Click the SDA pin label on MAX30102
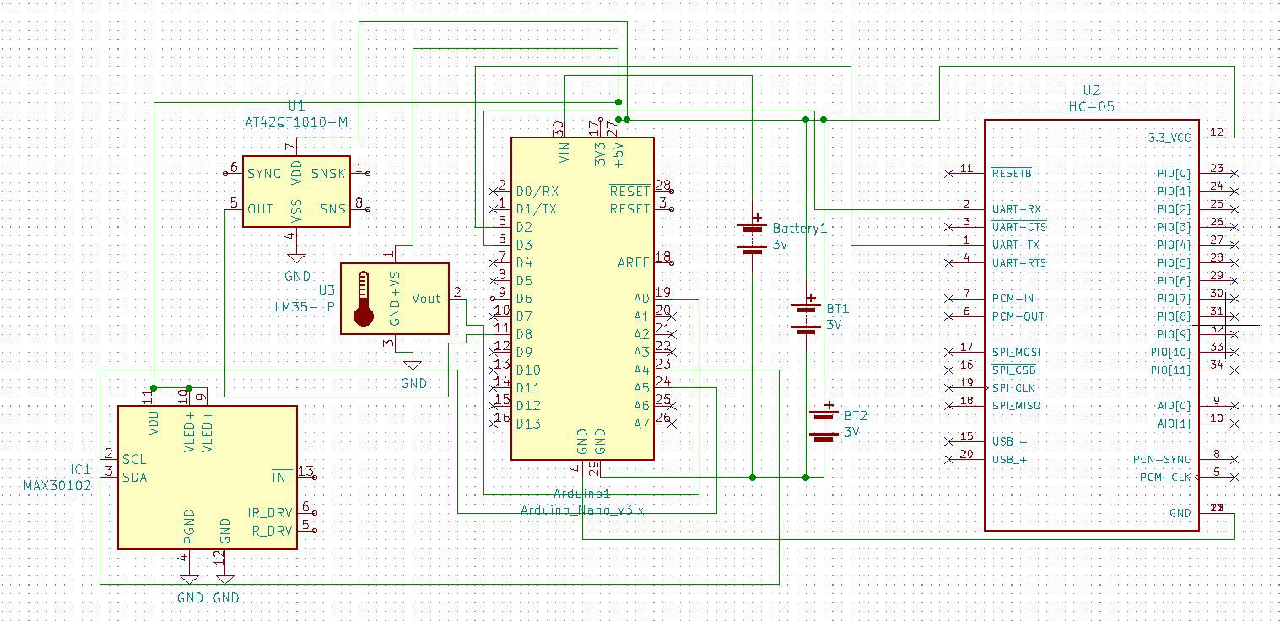1280x621 pixels. pos(135,478)
